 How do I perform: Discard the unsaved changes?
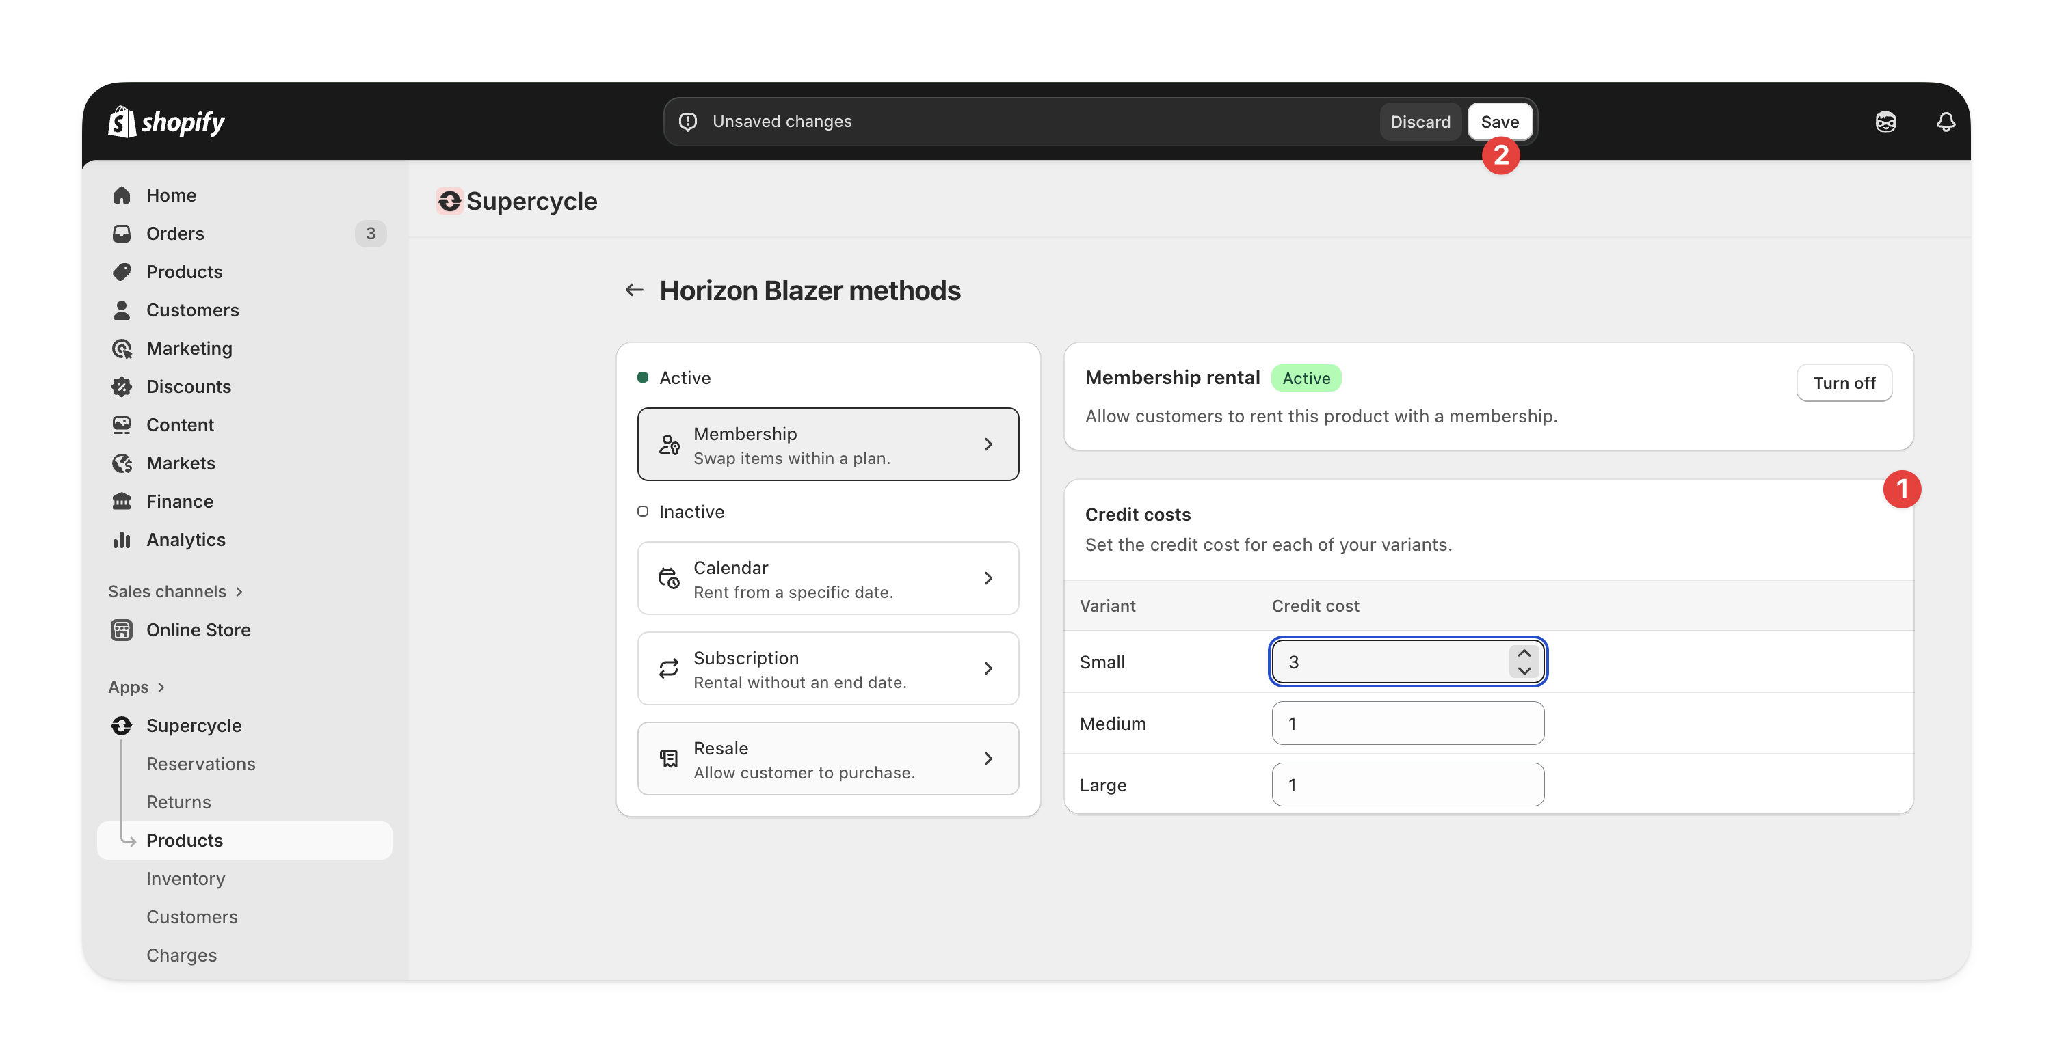point(1420,122)
